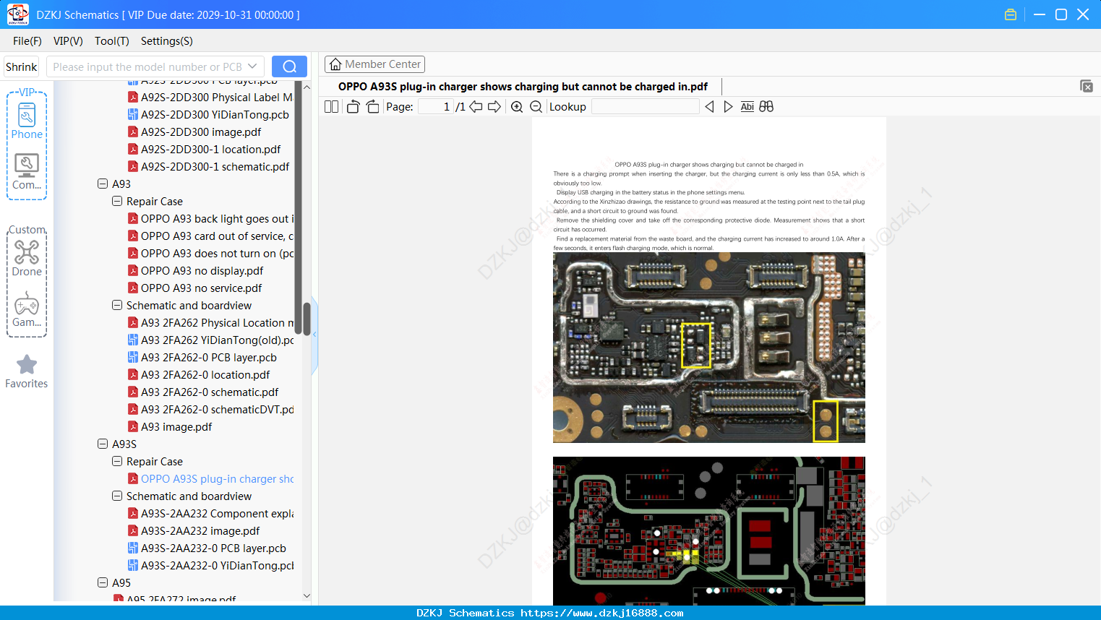Open A93 2FA262-0 location.pdf

pos(199,375)
